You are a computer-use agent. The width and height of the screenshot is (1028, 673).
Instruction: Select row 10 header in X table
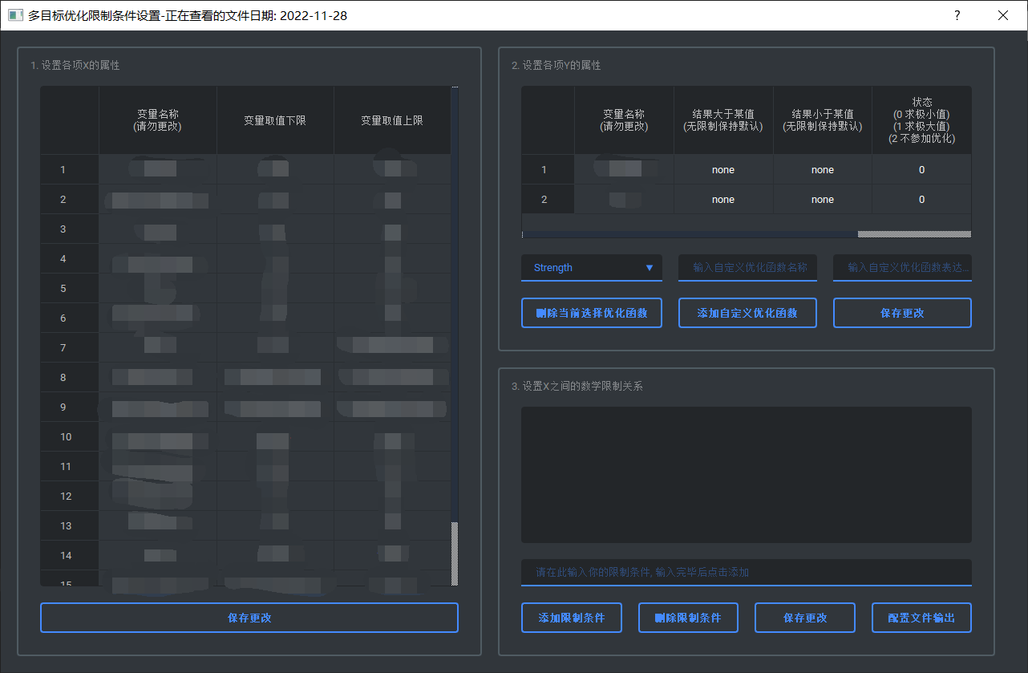(70, 436)
